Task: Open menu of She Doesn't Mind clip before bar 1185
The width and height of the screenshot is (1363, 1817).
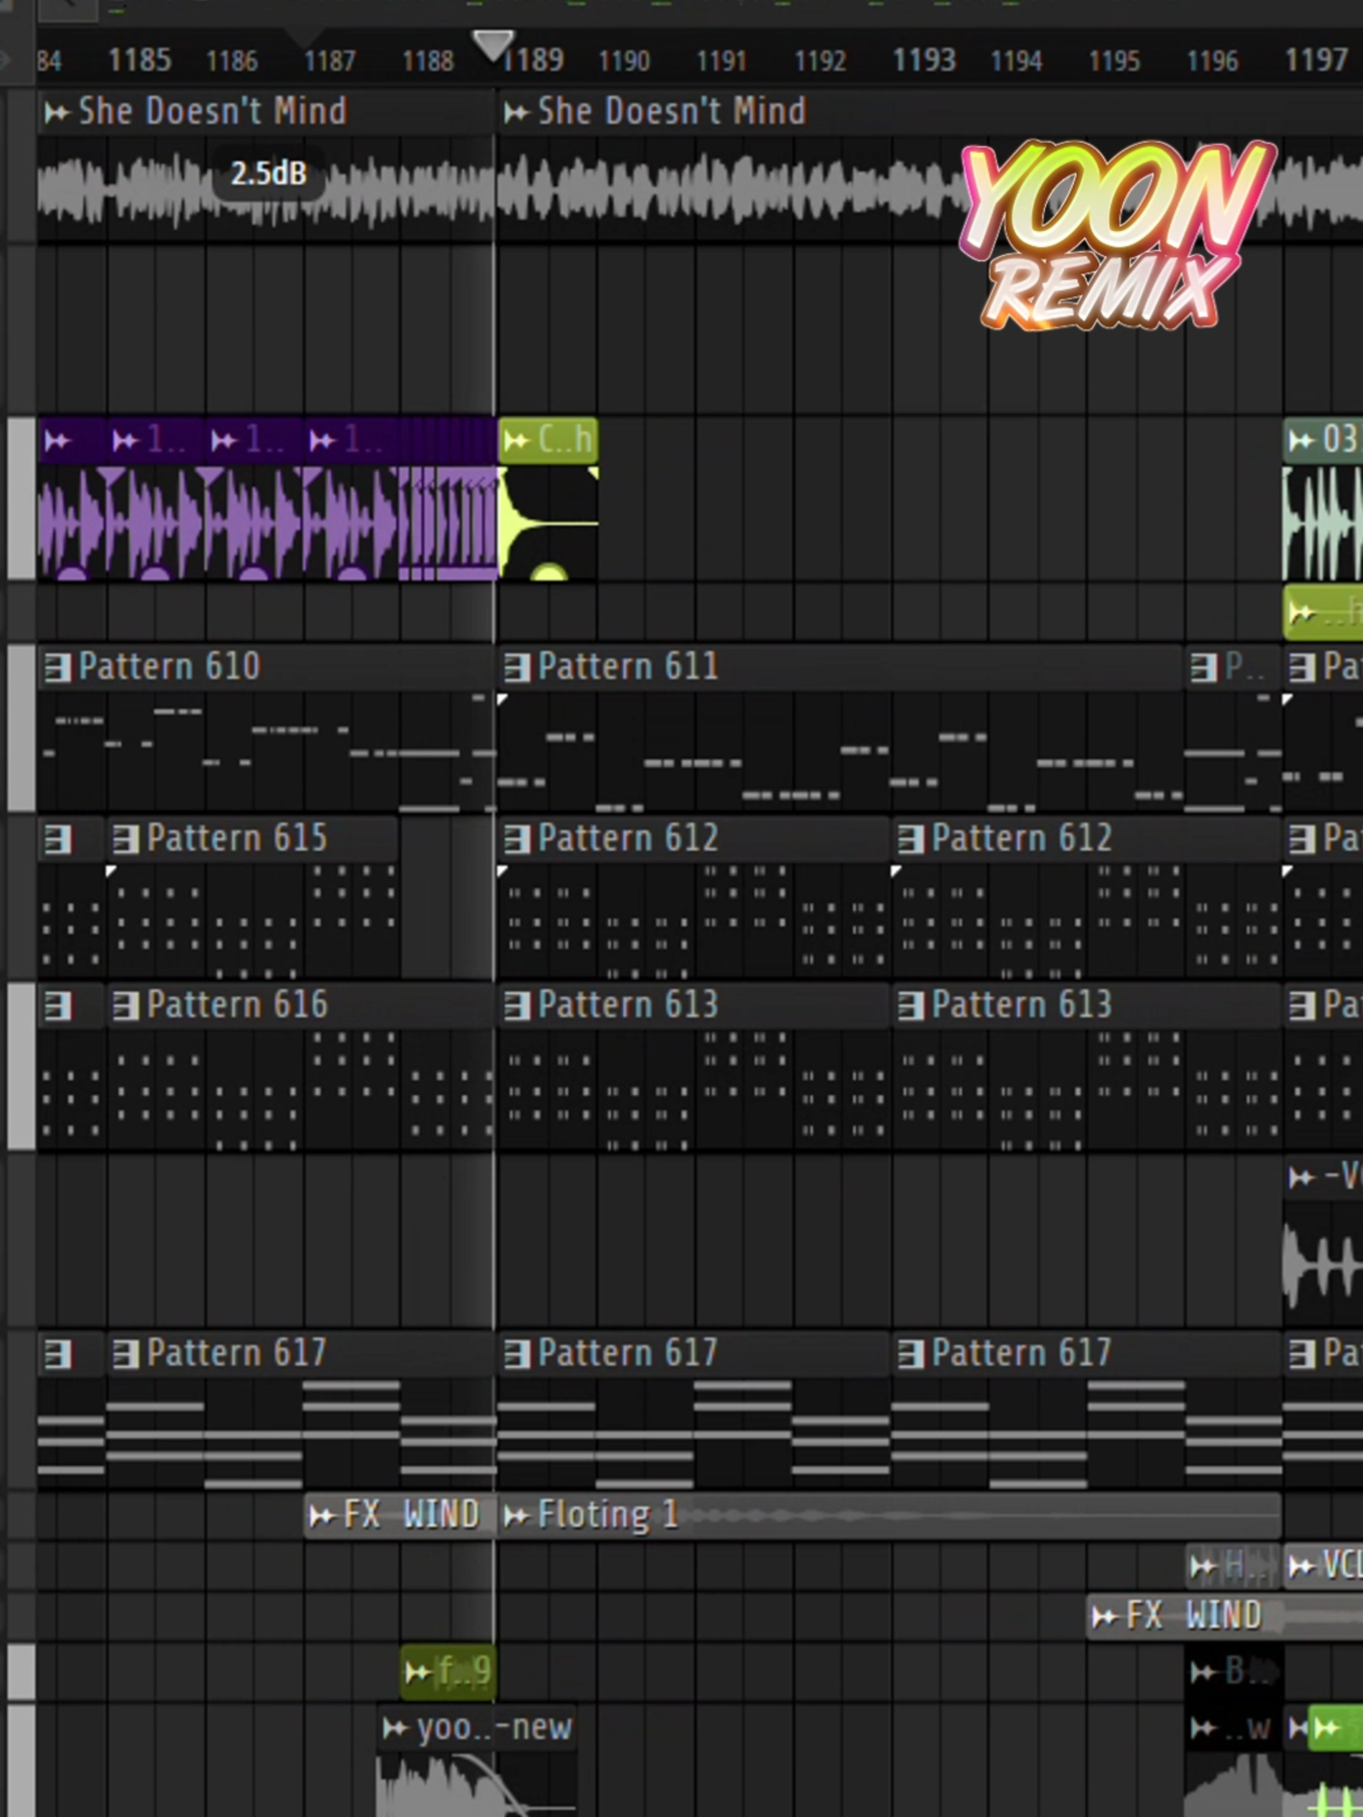Action: click(57, 112)
